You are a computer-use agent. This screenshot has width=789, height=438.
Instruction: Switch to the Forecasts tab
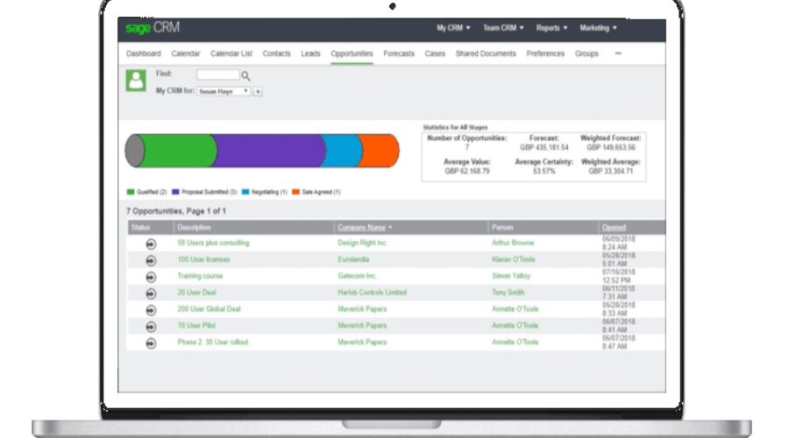pos(399,53)
